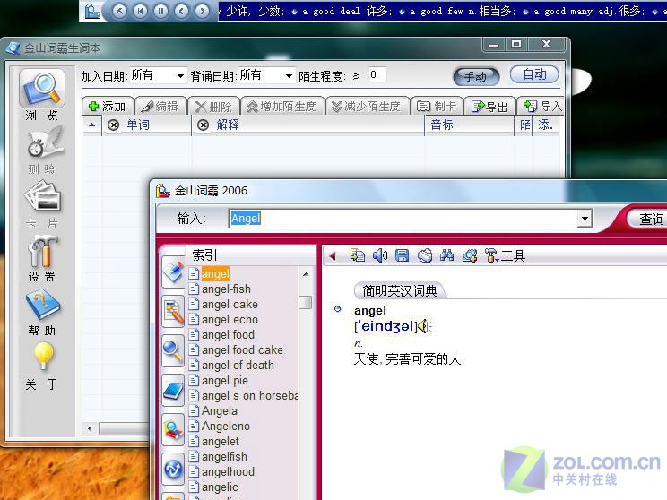Click the 音标 column header
The width and height of the screenshot is (667, 500).
tap(469, 125)
